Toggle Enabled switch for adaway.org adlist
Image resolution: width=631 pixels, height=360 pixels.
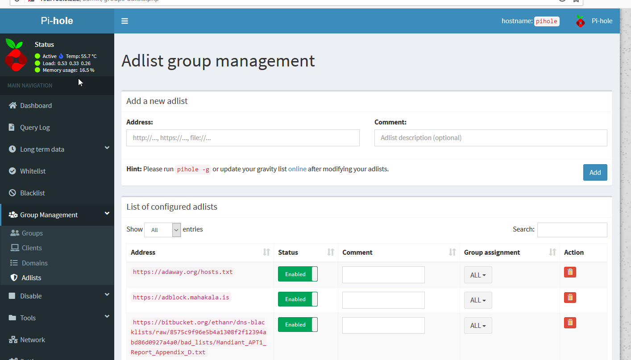(x=298, y=274)
